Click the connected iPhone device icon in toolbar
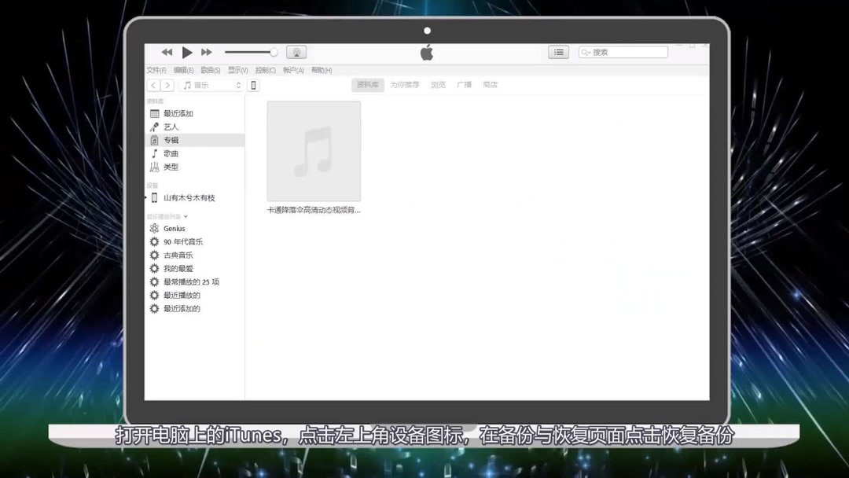The image size is (849, 478). (x=252, y=84)
